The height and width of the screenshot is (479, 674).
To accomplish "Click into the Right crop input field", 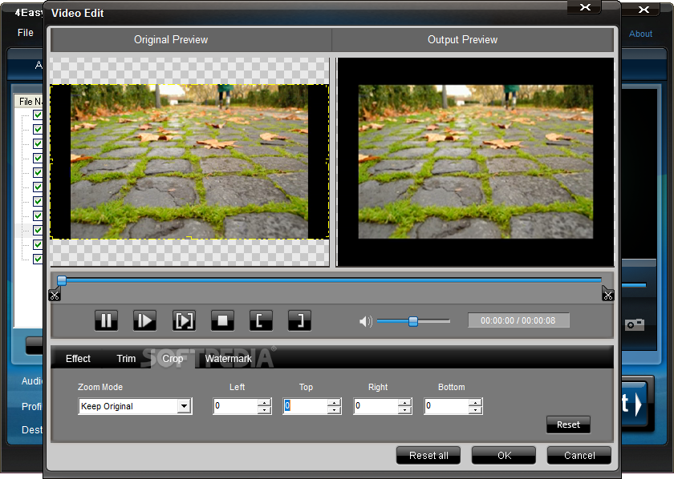I will [376, 407].
